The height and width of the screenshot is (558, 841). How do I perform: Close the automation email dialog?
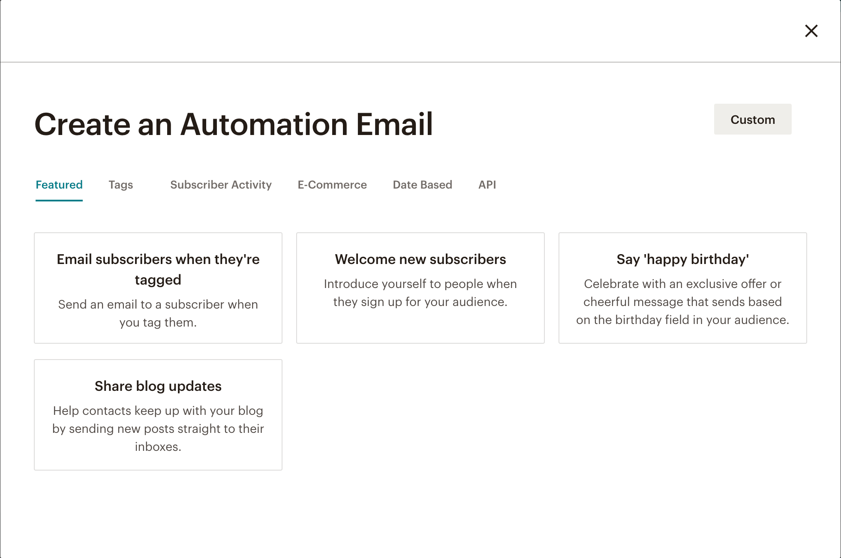(x=811, y=31)
